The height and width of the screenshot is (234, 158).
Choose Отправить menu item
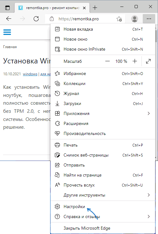[103, 165]
